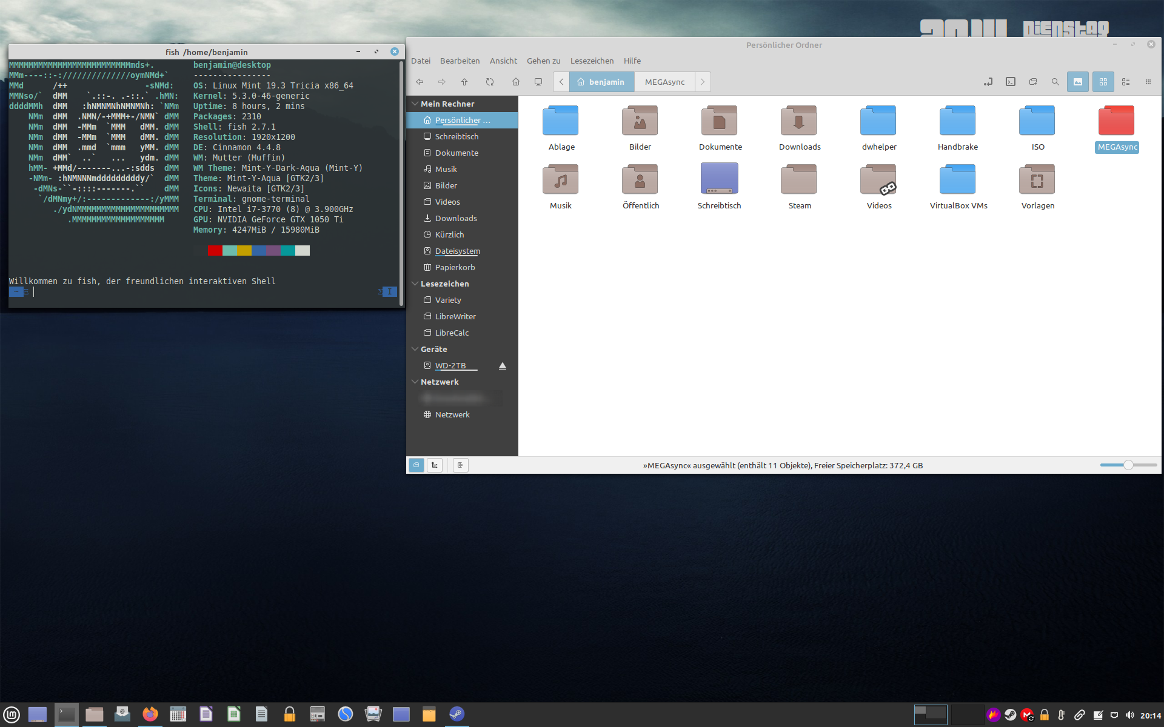Collapse the Geräte sidebar section
The image size is (1164, 727).
click(415, 349)
